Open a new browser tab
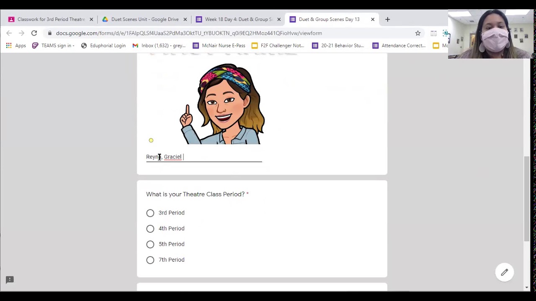The height and width of the screenshot is (301, 536). tap(387, 19)
